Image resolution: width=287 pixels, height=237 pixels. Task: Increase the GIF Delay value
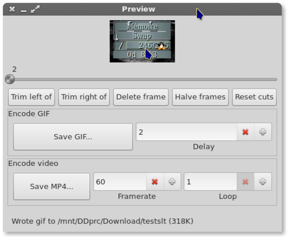(263, 132)
